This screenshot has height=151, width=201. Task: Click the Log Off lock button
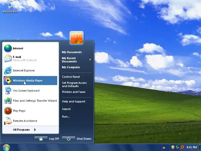(41, 139)
